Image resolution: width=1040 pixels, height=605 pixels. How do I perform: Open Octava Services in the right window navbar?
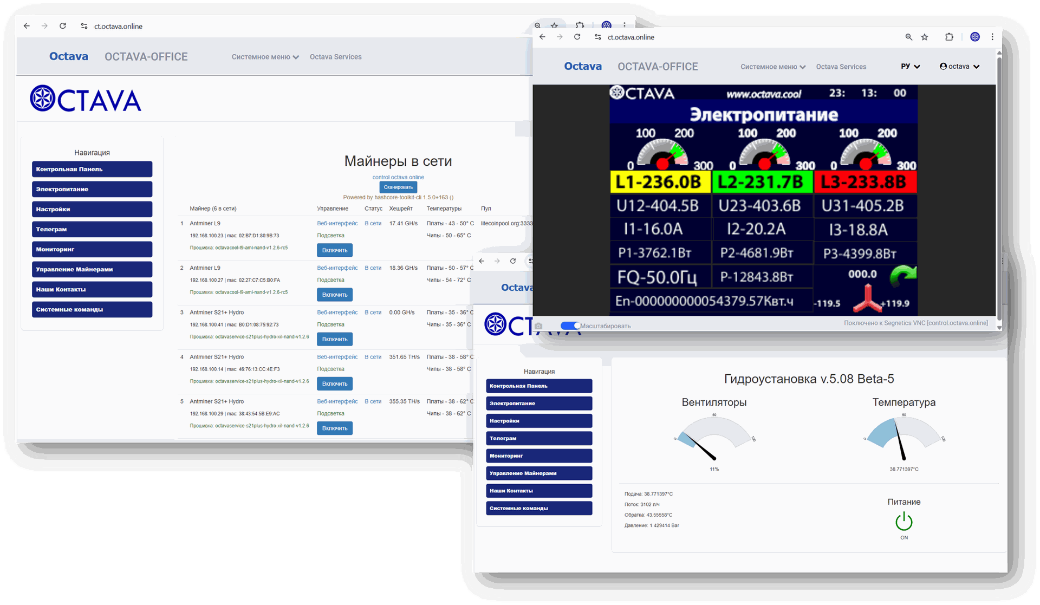(841, 67)
